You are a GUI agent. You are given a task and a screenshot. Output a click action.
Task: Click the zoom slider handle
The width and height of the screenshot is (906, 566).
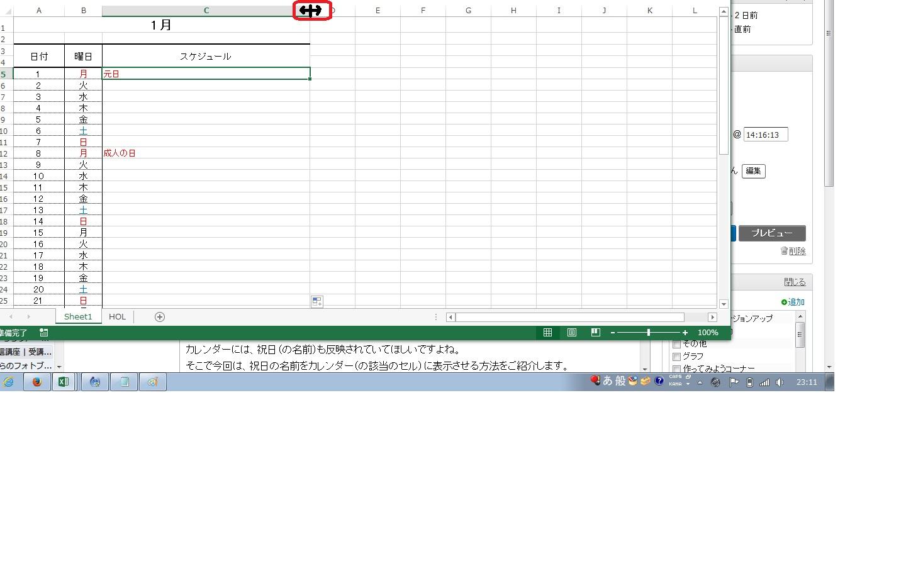pos(649,333)
